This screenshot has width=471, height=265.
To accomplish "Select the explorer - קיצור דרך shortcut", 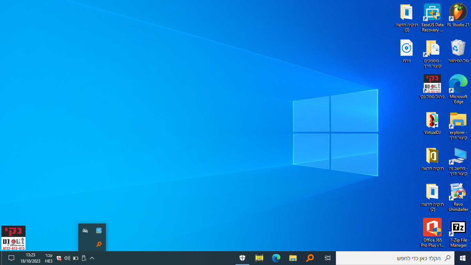I will [458, 126].
